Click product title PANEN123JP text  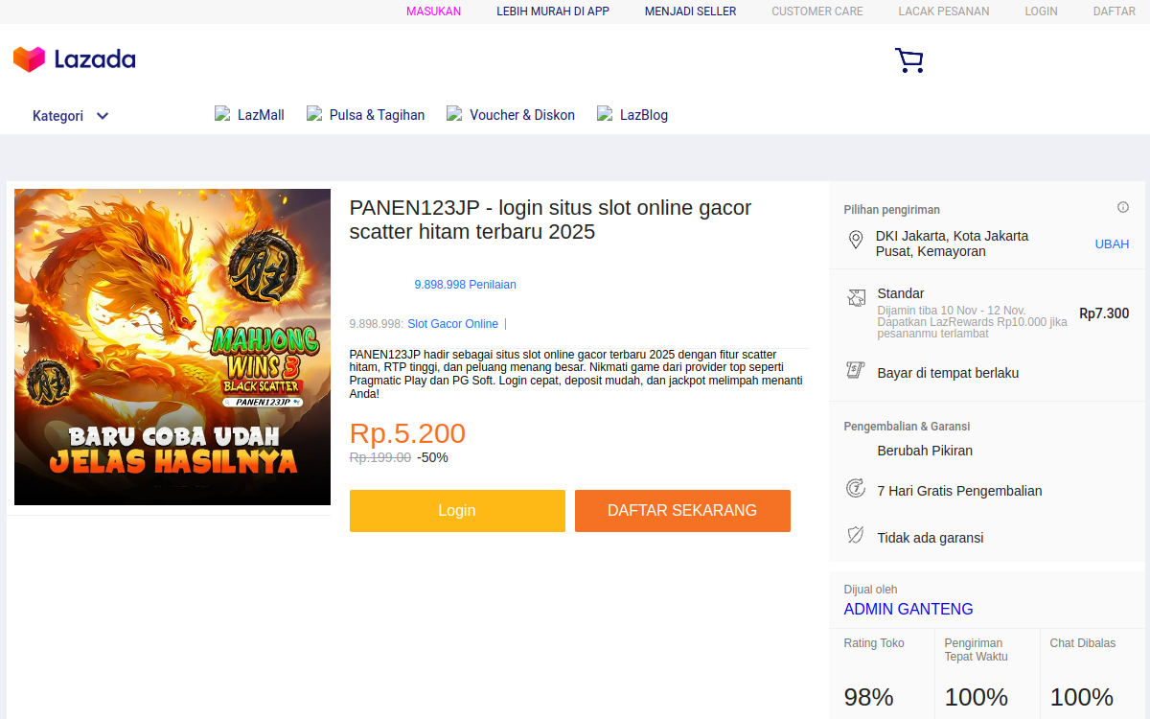551,220
